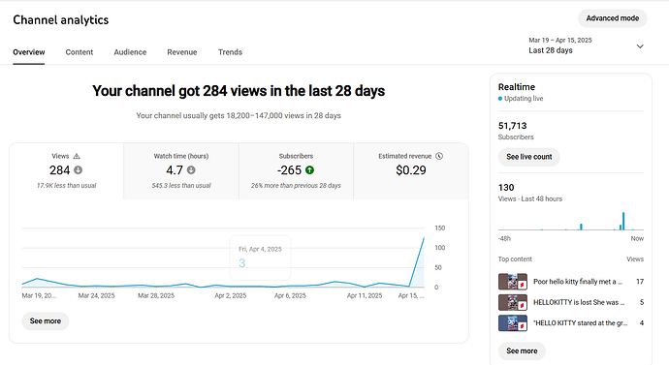
Task: Expand the Last 28 days date range dropdown
Action: coord(586,46)
